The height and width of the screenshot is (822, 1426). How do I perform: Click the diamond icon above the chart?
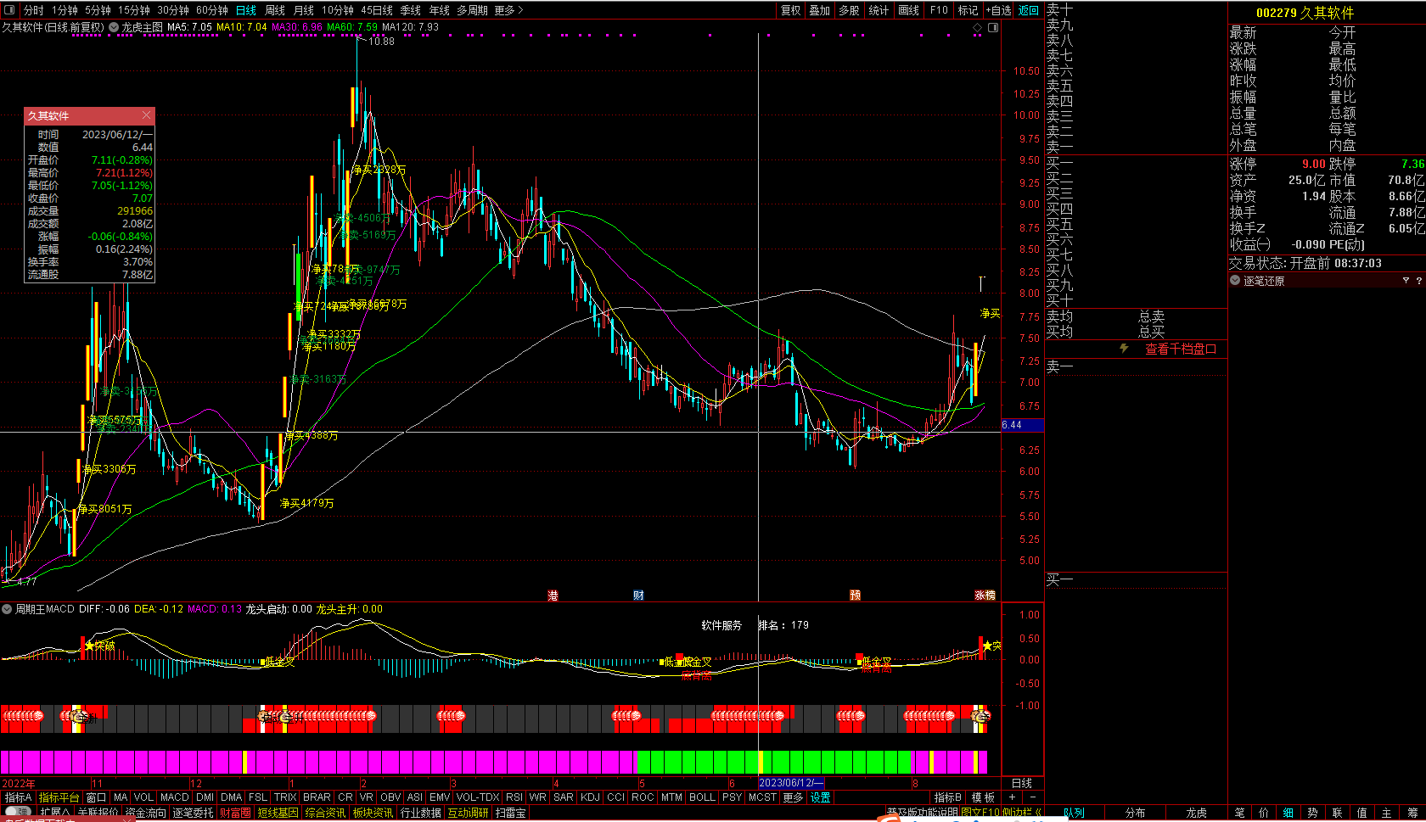pos(977,28)
